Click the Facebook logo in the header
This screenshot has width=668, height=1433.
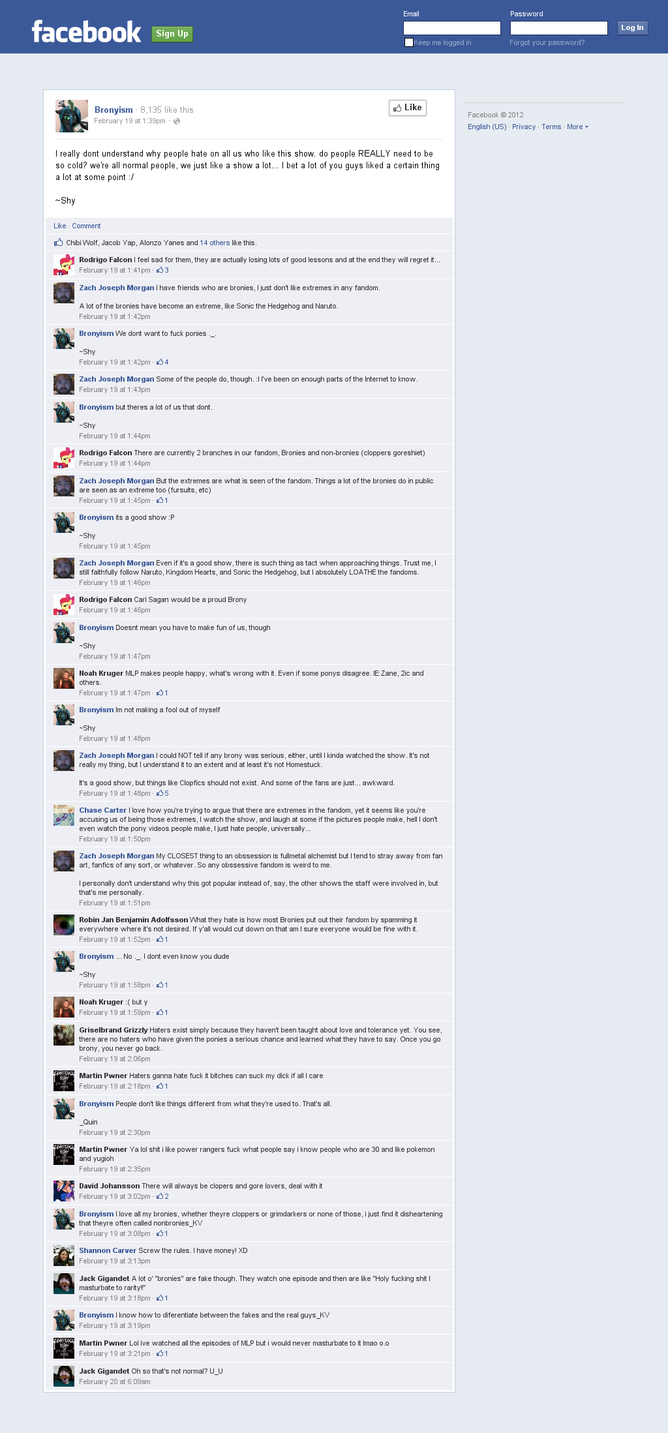(86, 32)
